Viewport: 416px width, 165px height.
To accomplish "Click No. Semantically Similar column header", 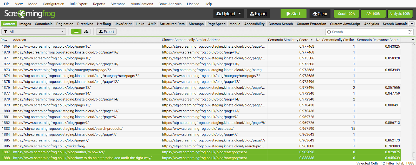I will point(335,40).
